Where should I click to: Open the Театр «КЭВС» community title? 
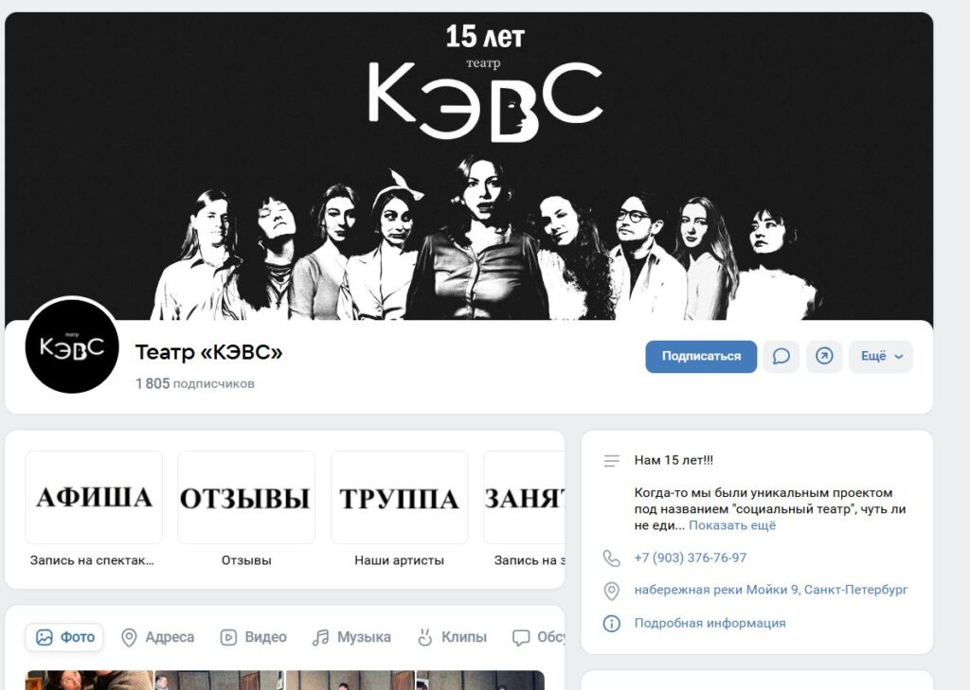coord(209,352)
